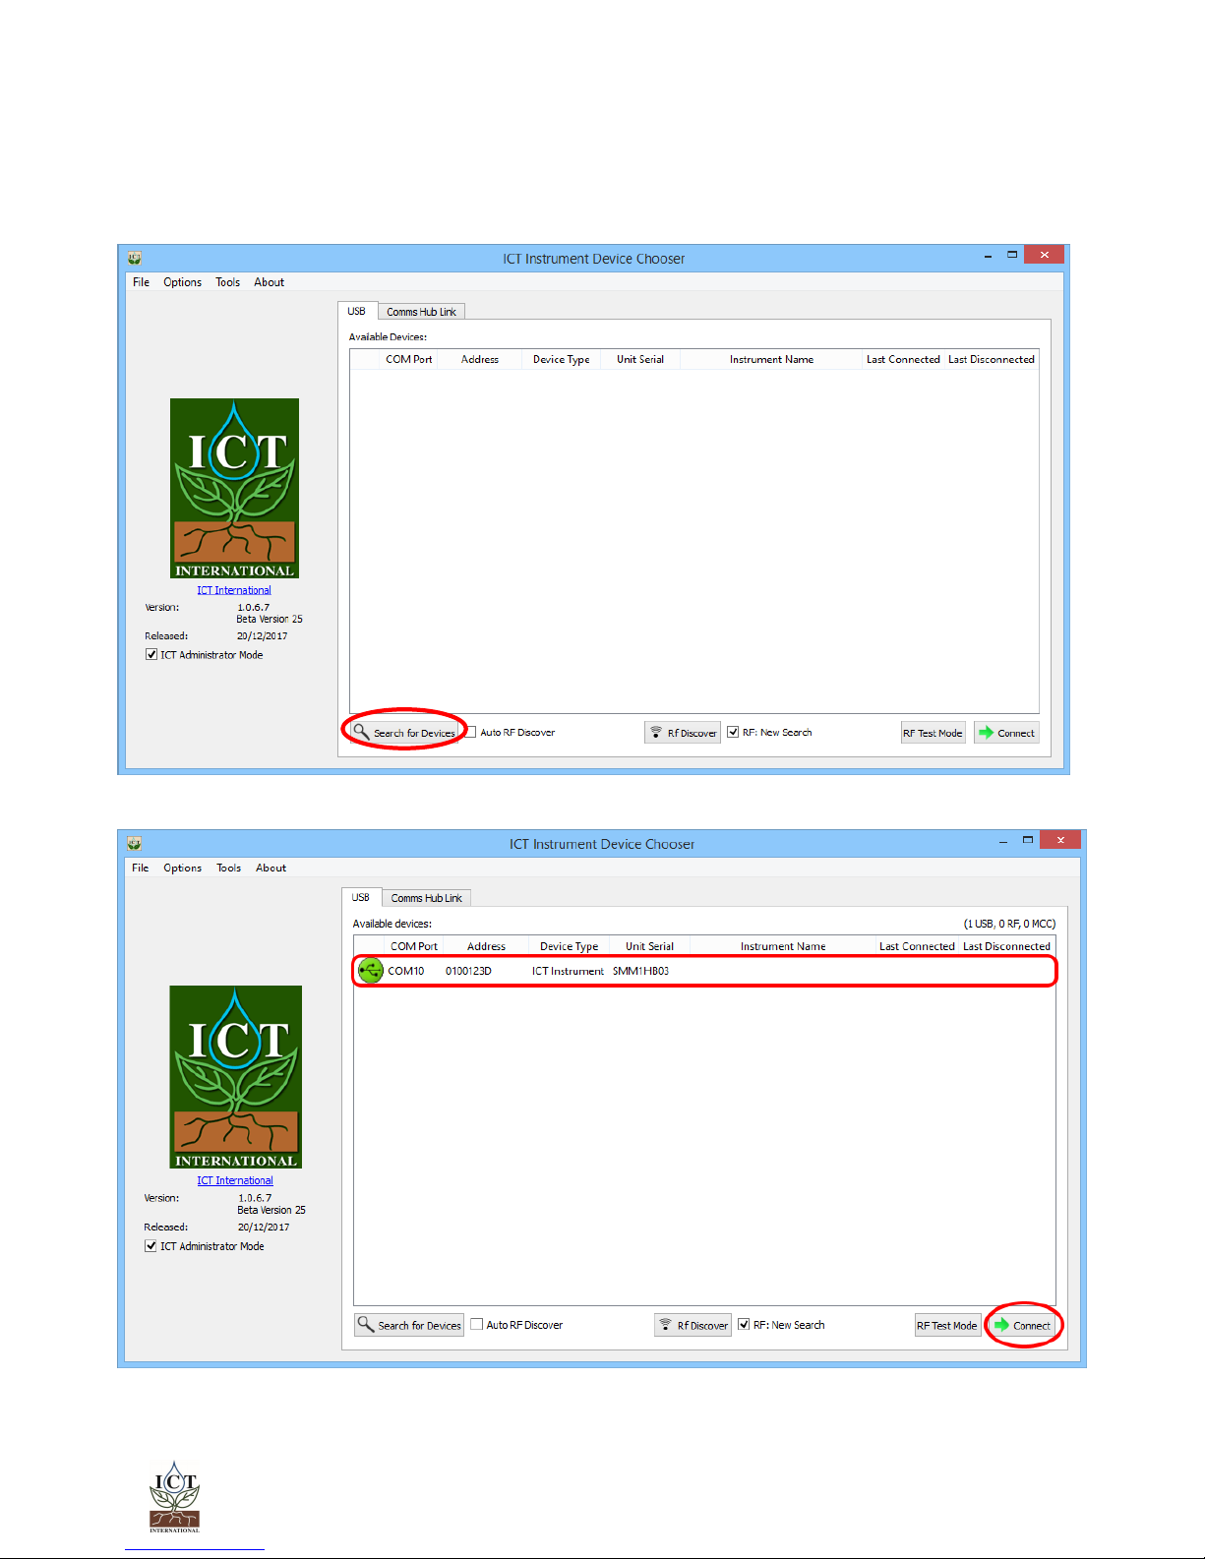The width and height of the screenshot is (1205, 1559).
Task: Switch to Comms Hub Link tab, upper window
Action: [421, 312]
